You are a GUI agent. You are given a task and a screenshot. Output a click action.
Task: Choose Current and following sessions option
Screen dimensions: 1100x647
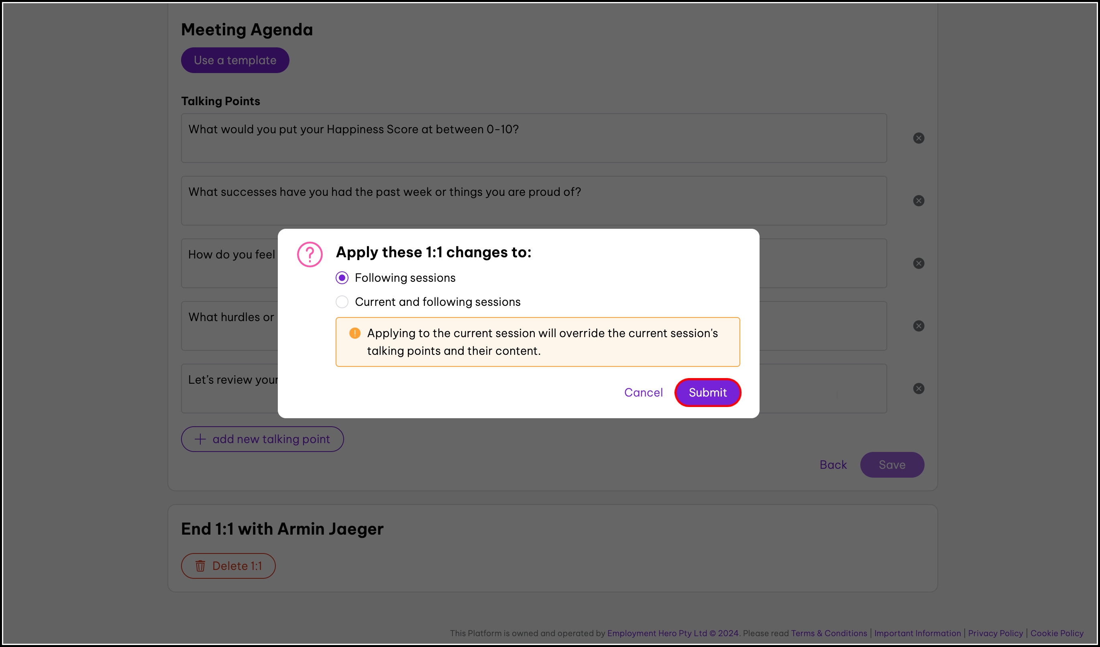click(342, 302)
